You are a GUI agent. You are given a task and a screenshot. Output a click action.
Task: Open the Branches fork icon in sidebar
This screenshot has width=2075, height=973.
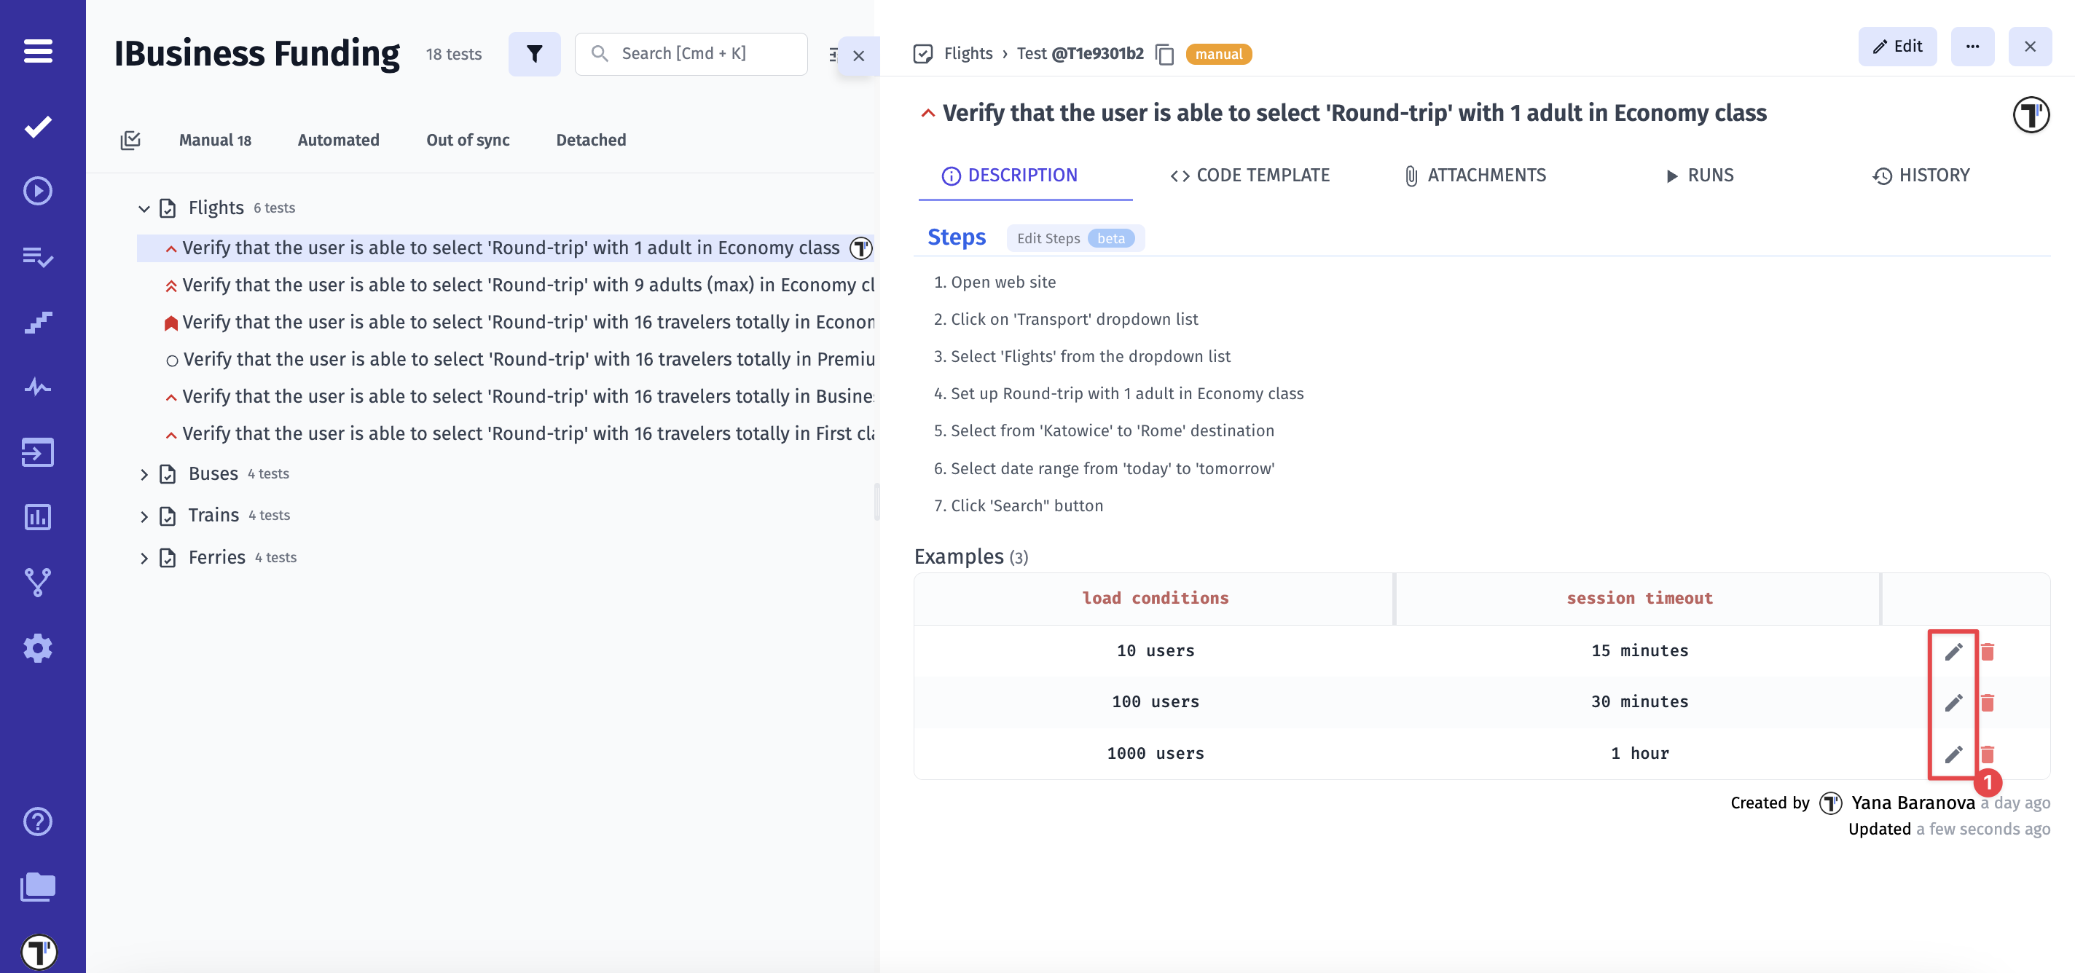(38, 583)
